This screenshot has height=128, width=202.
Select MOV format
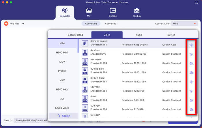coord(62,62)
